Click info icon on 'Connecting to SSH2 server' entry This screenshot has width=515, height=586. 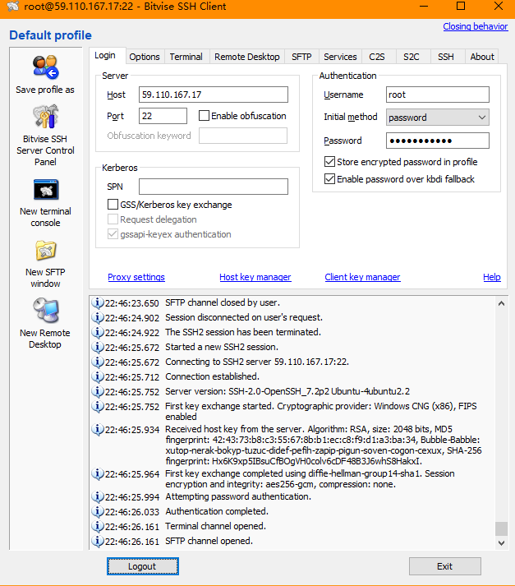click(x=98, y=362)
